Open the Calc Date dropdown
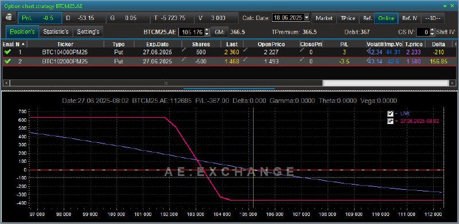The width and height of the screenshot is (459, 224). point(306,18)
